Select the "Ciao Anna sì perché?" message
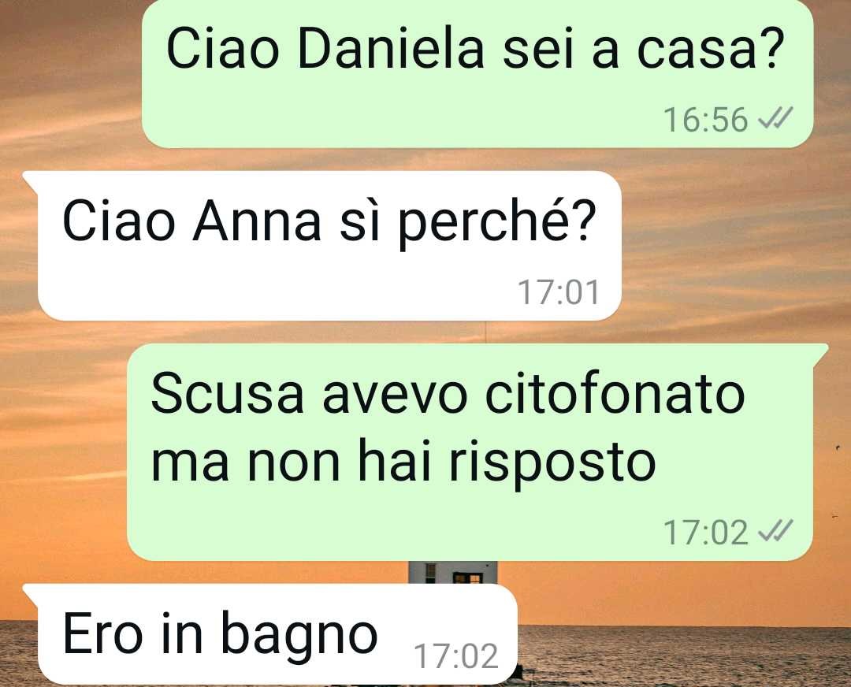 (329, 246)
